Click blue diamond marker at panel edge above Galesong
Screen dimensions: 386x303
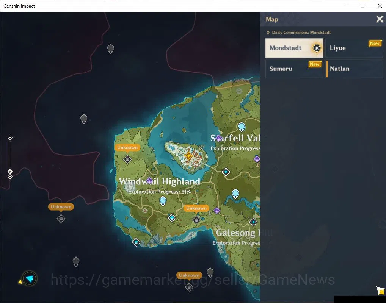click(x=253, y=222)
